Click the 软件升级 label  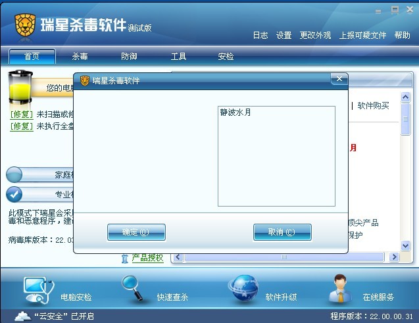pos(281,297)
